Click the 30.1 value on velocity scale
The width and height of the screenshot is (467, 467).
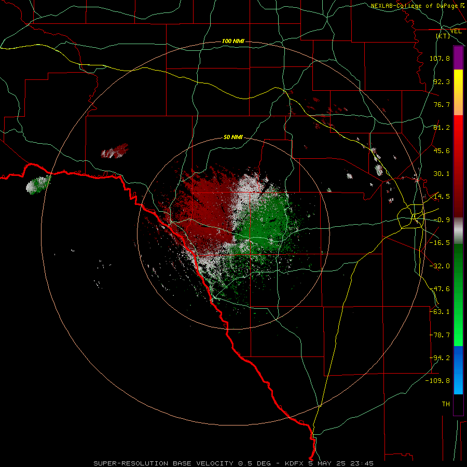(x=442, y=174)
